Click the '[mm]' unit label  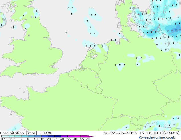31,133
